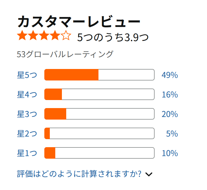This screenshot has width=207, height=190.
Task: Select the 星3つ rating label
Action: [x=27, y=114]
